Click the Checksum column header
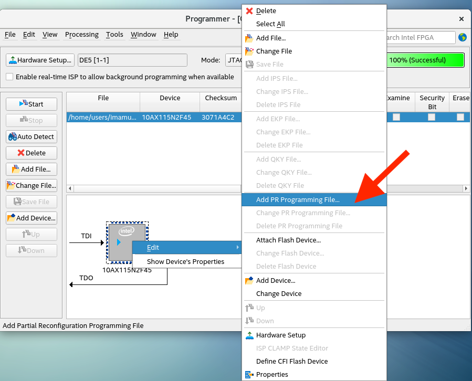The image size is (472, 381). pyautogui.click(x=221, y=102)
